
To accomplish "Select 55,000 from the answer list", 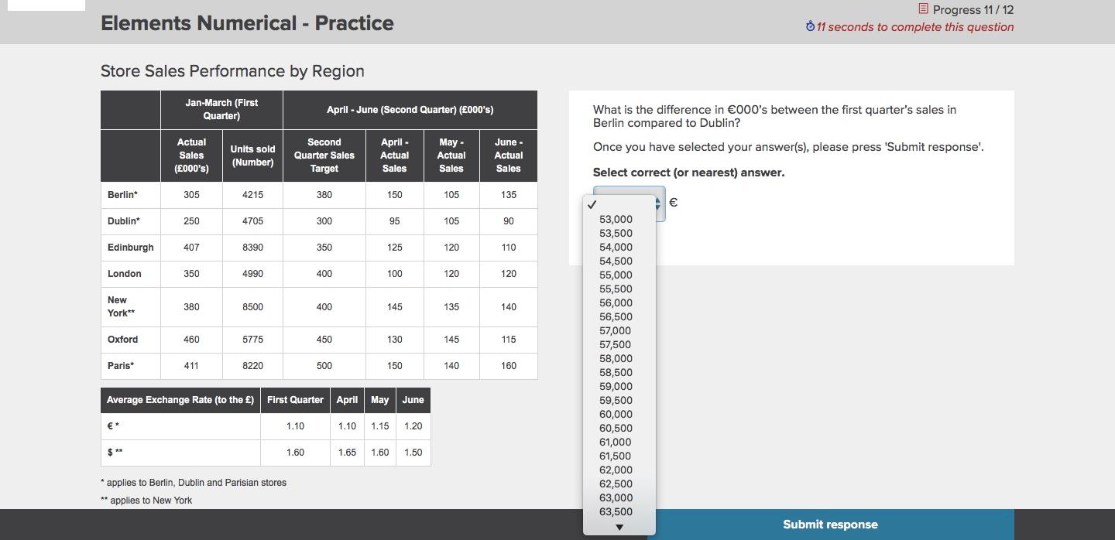I will [x=615, y=275].
